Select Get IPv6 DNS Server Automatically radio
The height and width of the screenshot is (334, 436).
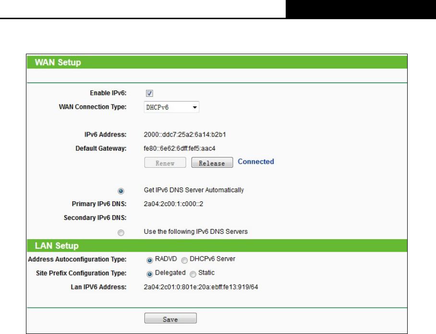121,191
